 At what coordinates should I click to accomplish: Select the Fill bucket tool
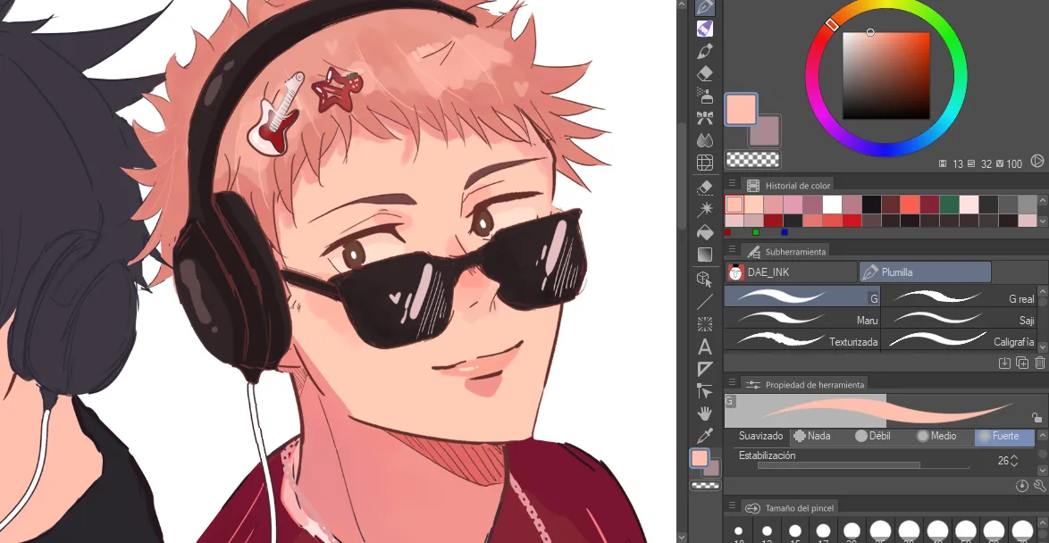704,232
